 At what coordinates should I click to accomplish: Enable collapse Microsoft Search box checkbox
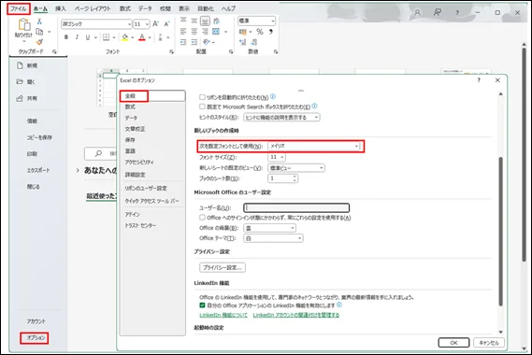[202, 106]
